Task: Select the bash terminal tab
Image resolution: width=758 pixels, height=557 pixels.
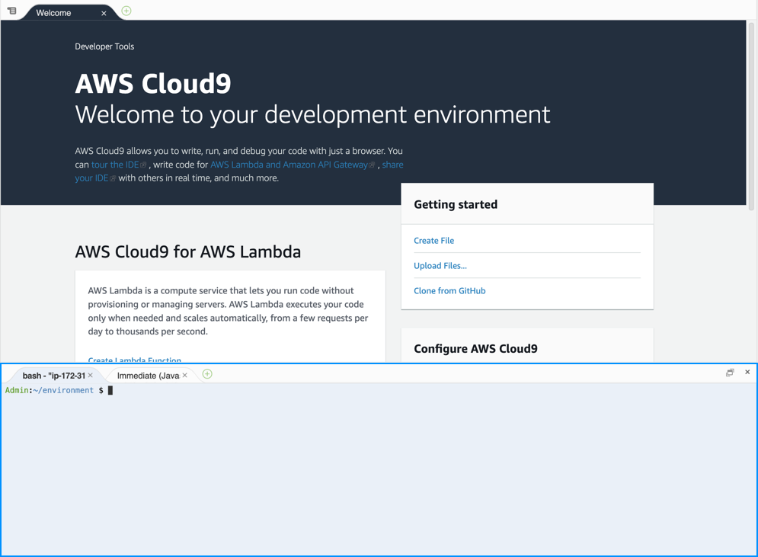Action: pyautogui.click(x=53, y=376)
